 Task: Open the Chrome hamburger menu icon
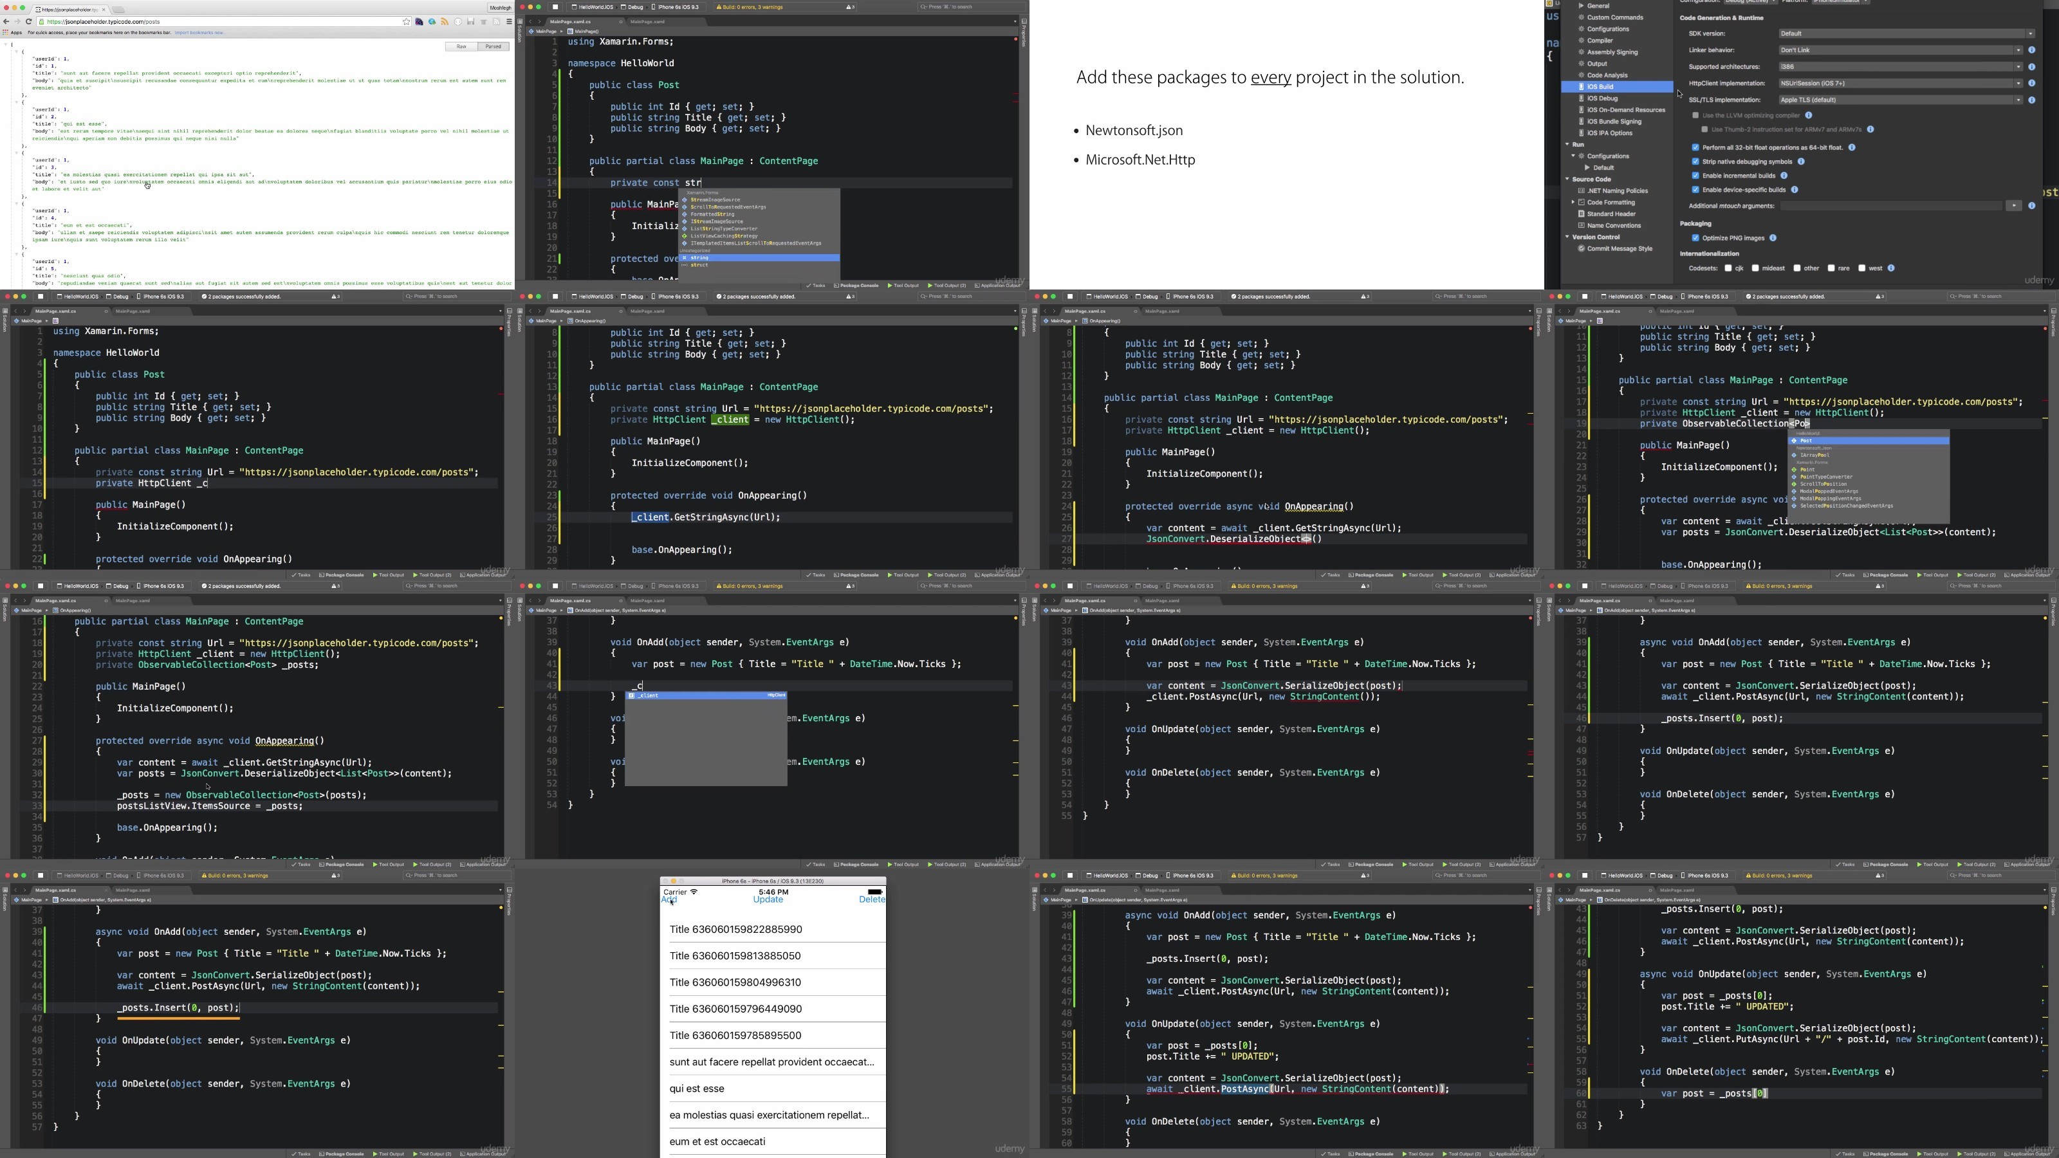coord(509,22)
